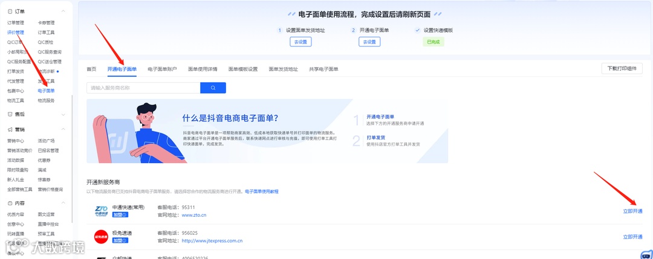
Task: Click 去设置 under 开通电子面单 step
Action: [369, 42]
